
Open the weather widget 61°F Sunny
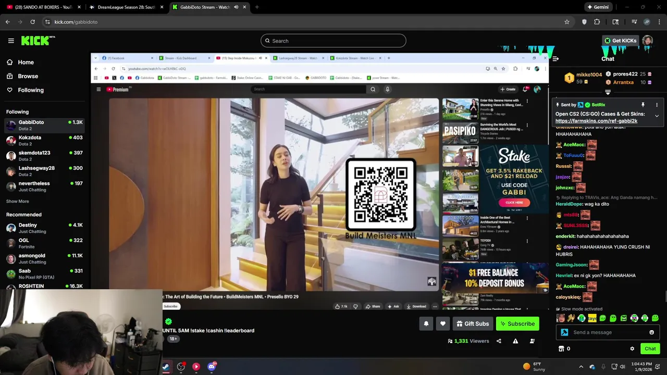click(534, 367)
